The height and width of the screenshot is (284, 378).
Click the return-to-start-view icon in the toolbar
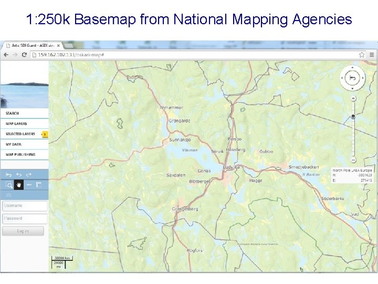click(x=9, y=175)
